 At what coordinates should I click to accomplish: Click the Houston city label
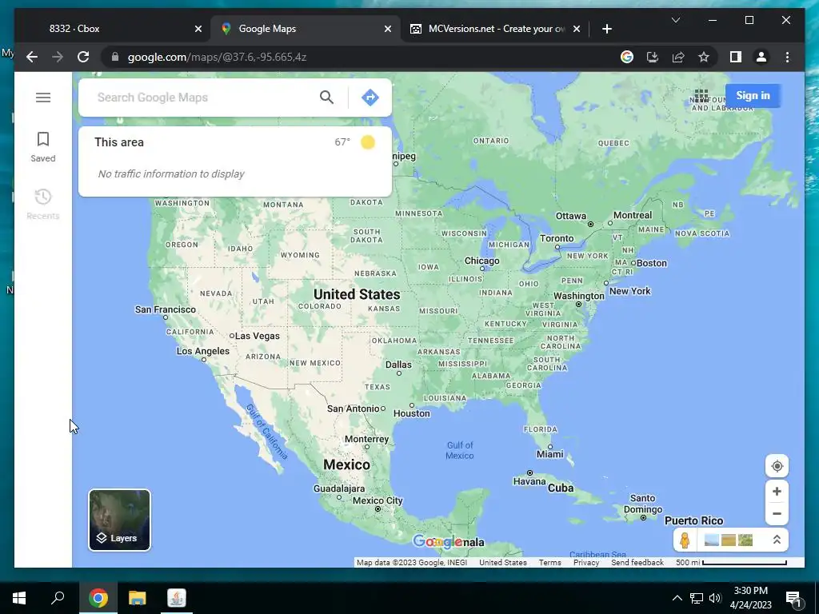tap(412, 413)
